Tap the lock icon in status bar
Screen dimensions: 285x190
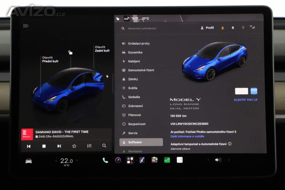click(x=118, y=18)
